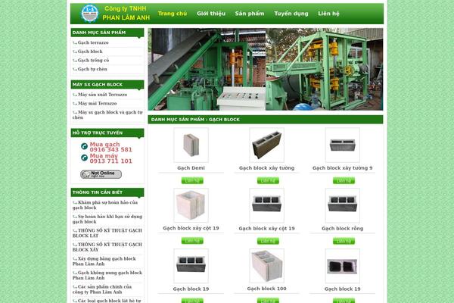Image resolution: width=454 pixels, height=303 pixels.
Task: Open Máy mài Terrazzo link
Action: 98,103
